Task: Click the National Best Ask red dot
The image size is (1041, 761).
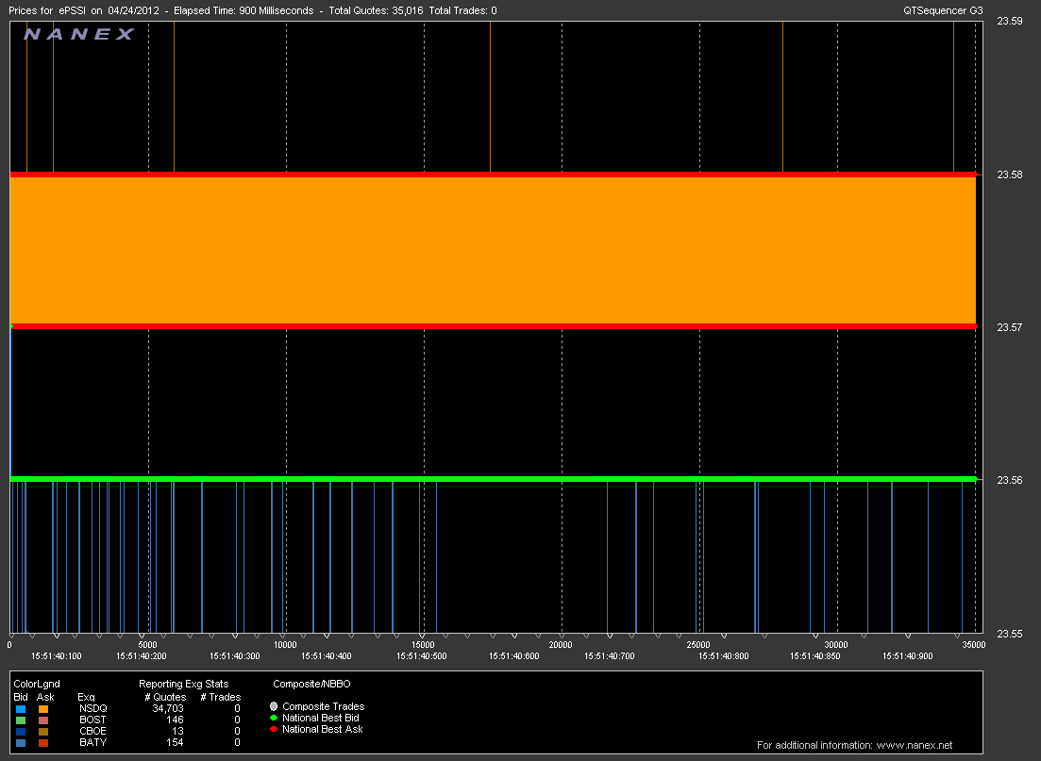Action: [x=274, y=729]
